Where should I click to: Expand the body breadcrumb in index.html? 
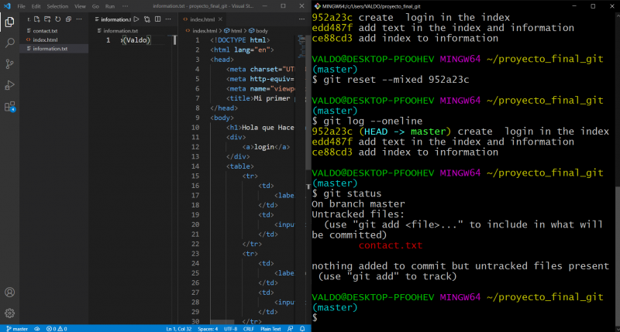[262, 30]
